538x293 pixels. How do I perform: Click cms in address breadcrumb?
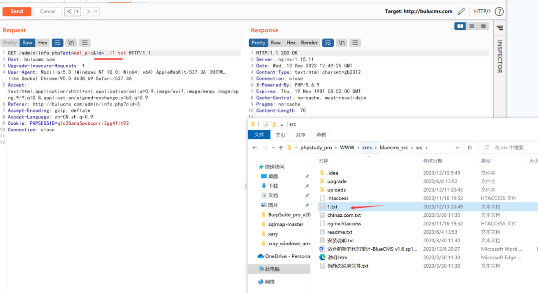click(x=367, y=147)
